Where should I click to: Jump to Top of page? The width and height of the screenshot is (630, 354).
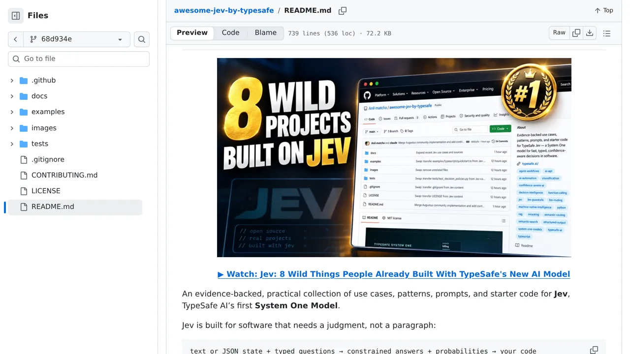(x=604, y=10)
